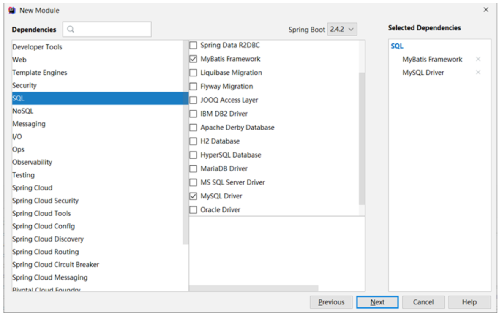The height and width of the screenshot is (315, 499).
Task: Click the dependency list vertical scrollbar
Action: click(x=362, y=138)
